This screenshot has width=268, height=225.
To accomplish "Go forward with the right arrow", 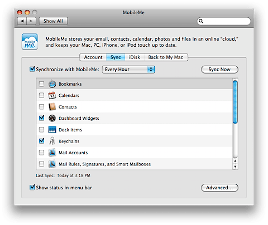I will [x=31, y=21].
